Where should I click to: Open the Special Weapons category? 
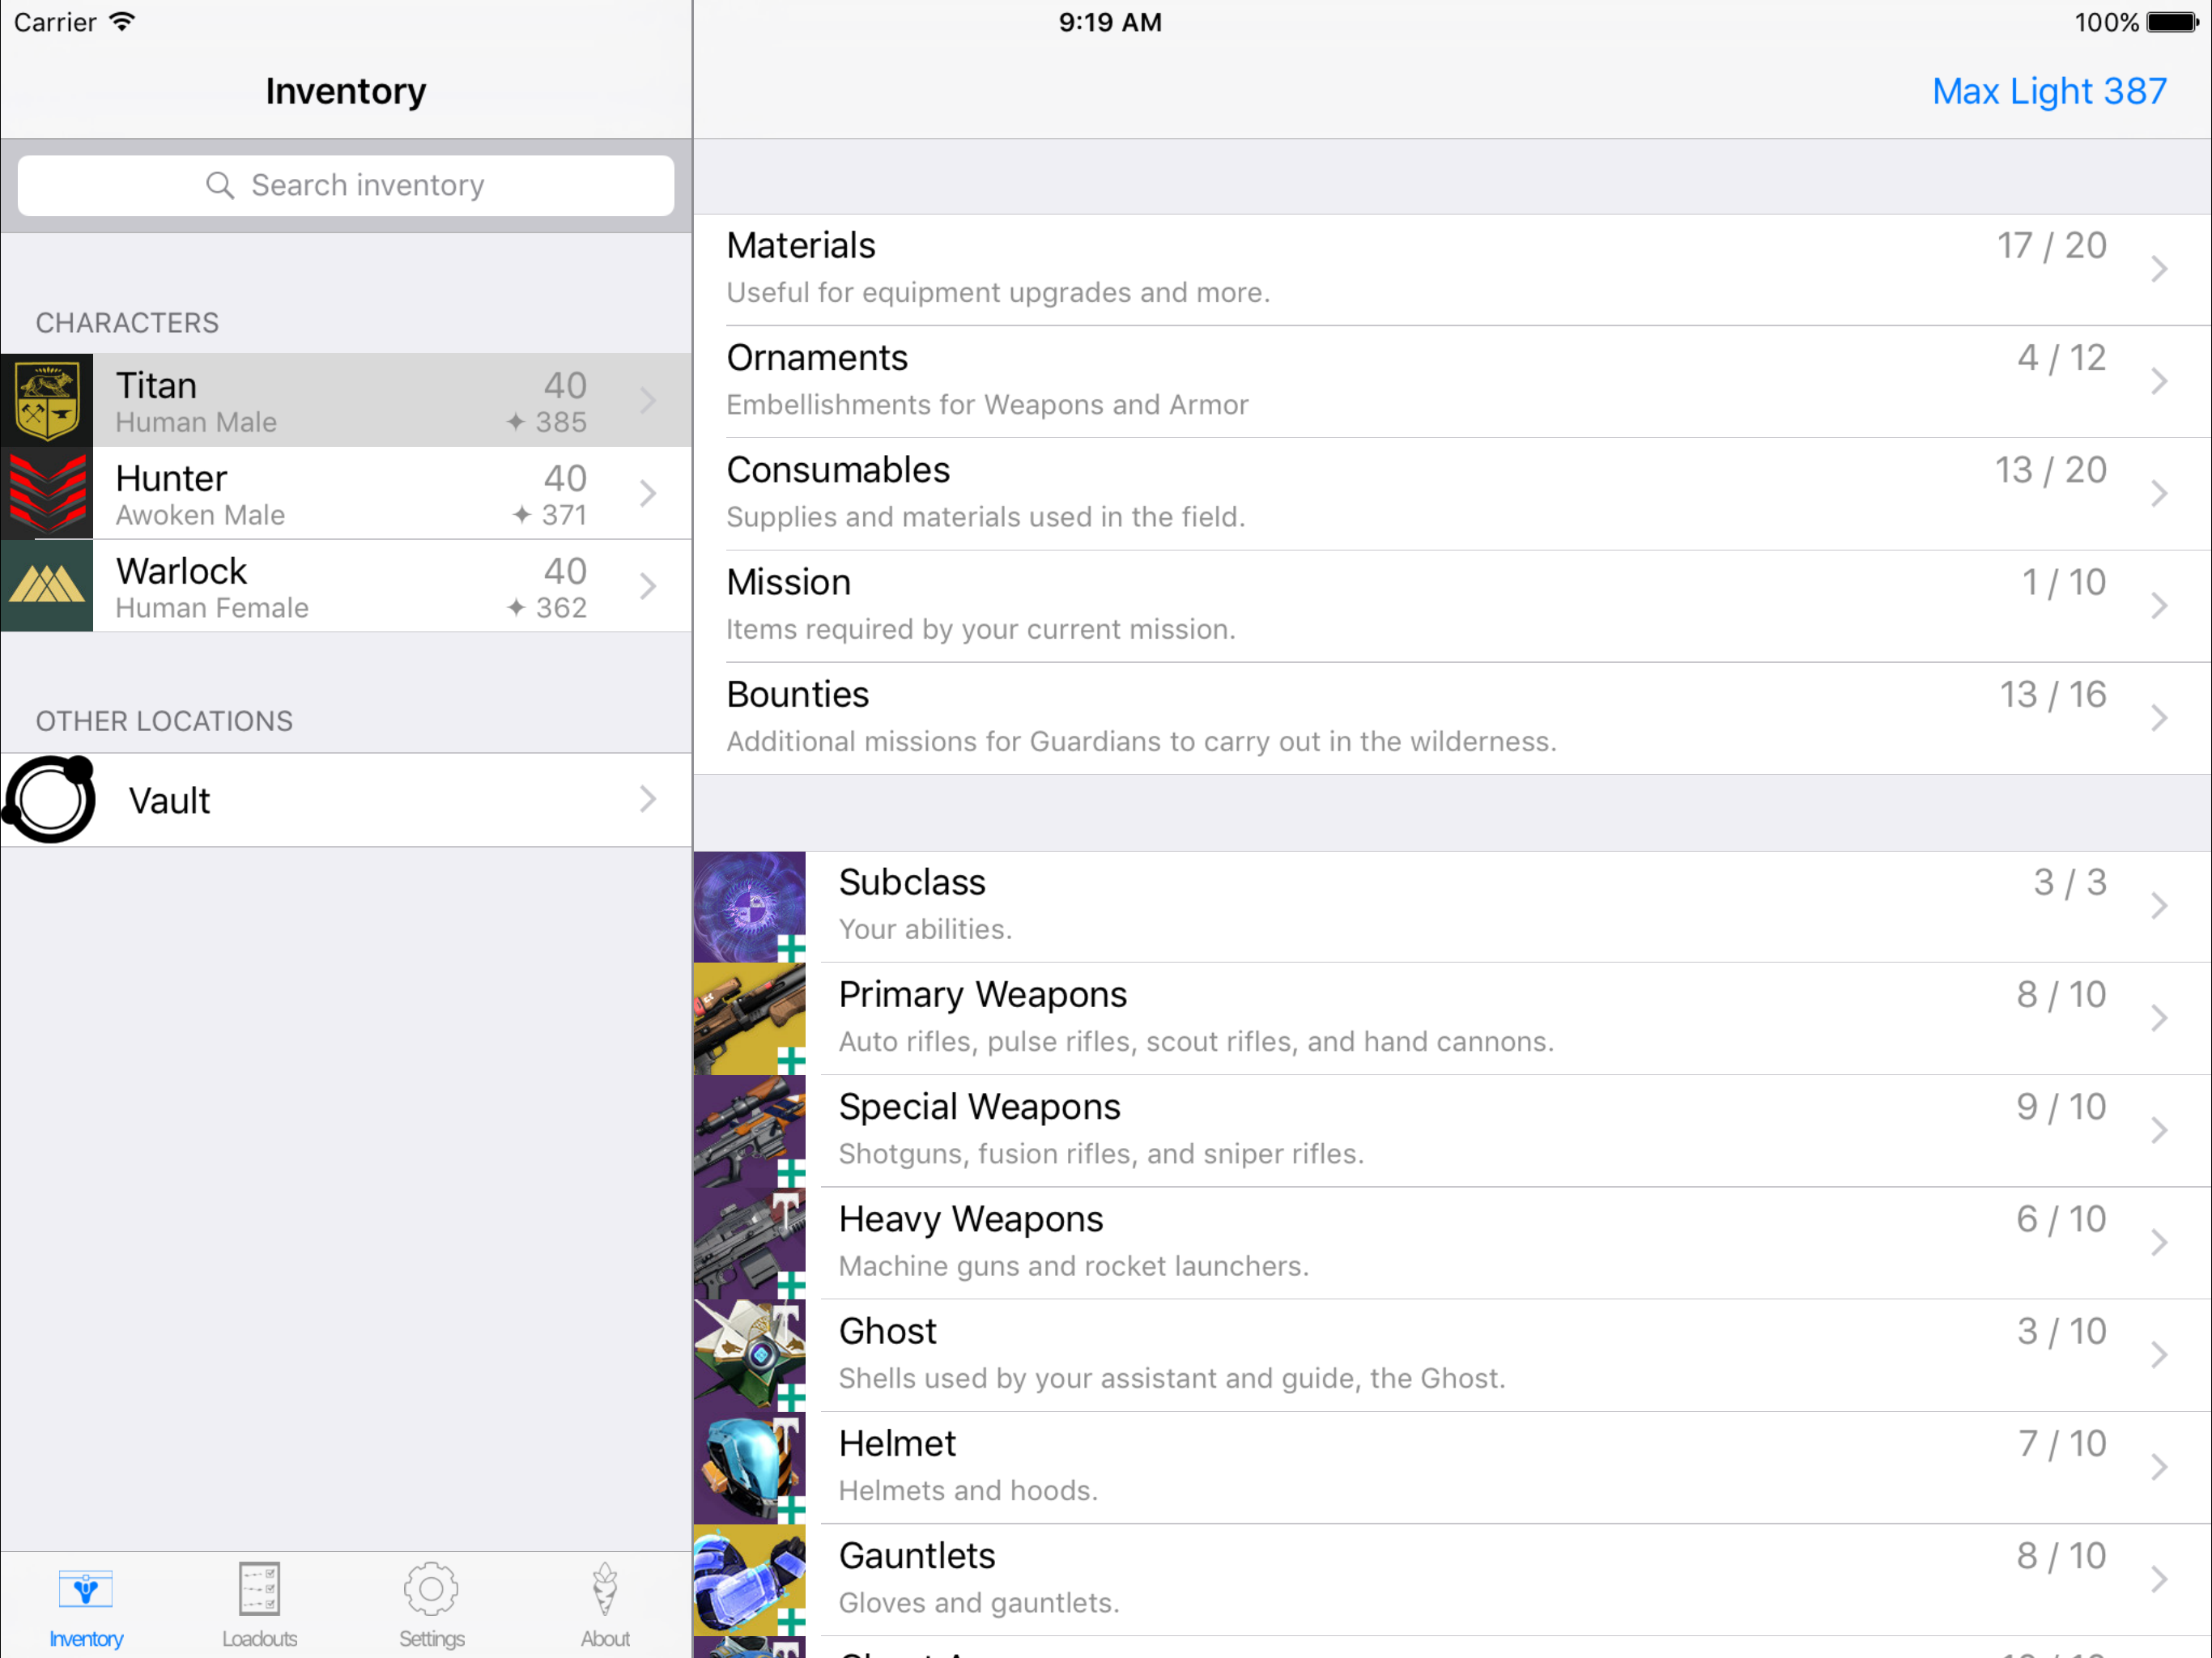[1452, 1131]
